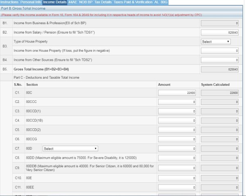Viewport: 246px width, 196px height.
Task: Open the 80D Select dropdown
Action: 70,148
